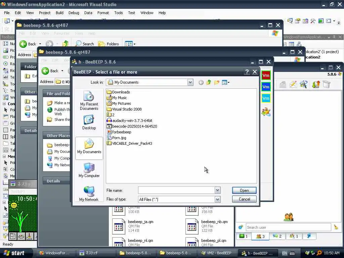This screenshot has width=344, height=258.
Task: Select My Recent Documents place
Action: (89, 101)
